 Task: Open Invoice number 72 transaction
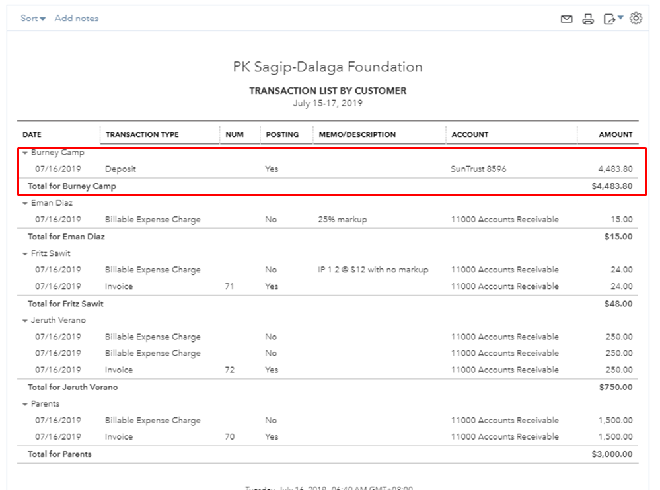pos(119,370)
